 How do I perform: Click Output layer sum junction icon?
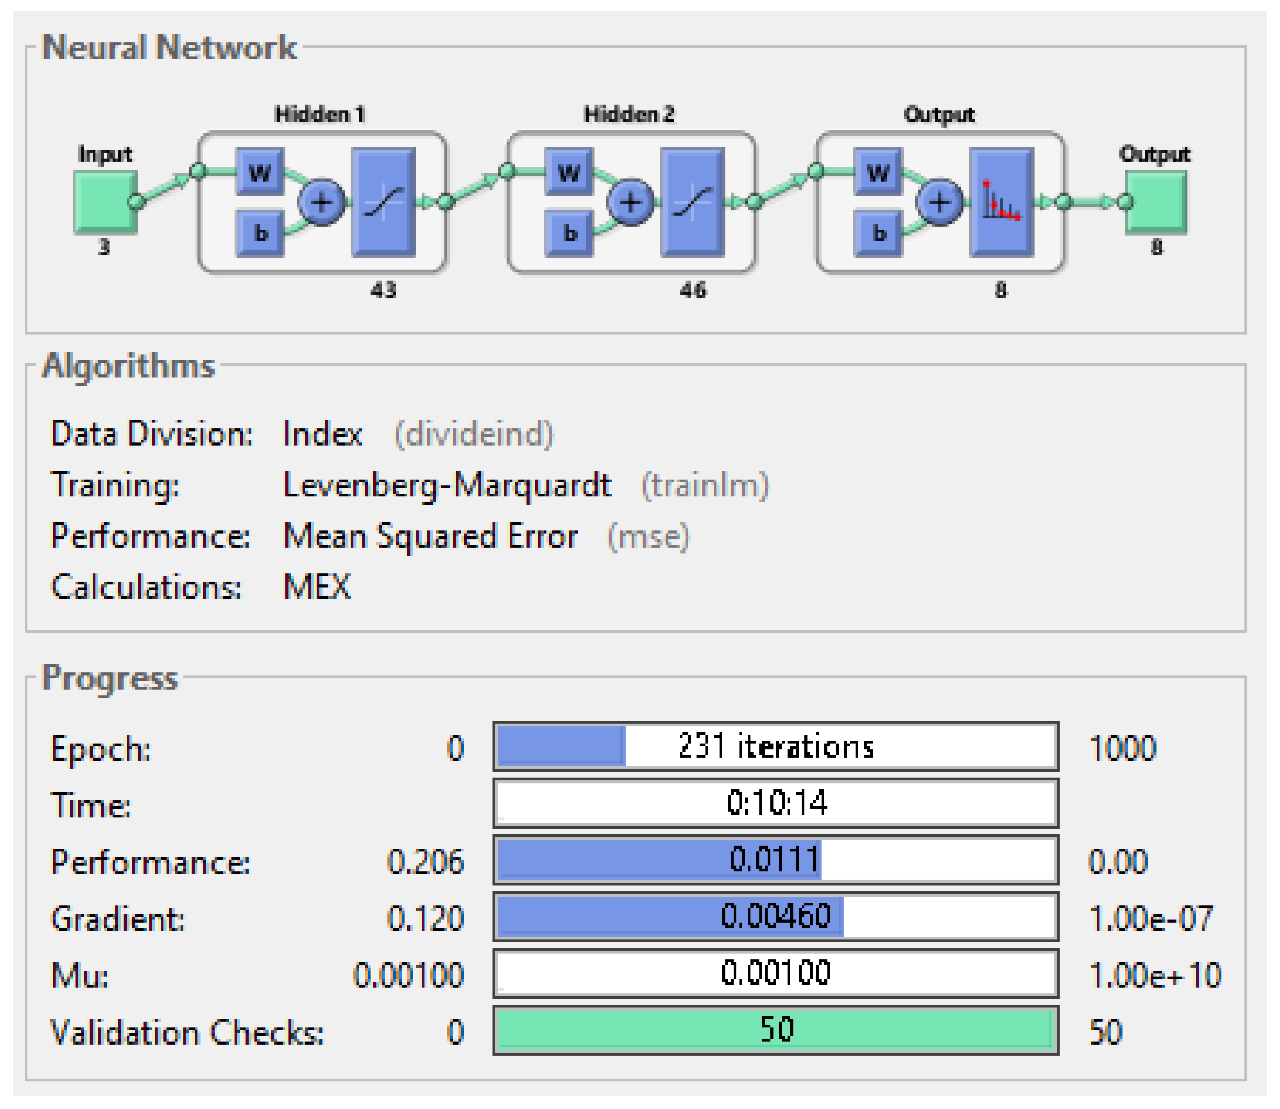[x=939, y=202]
